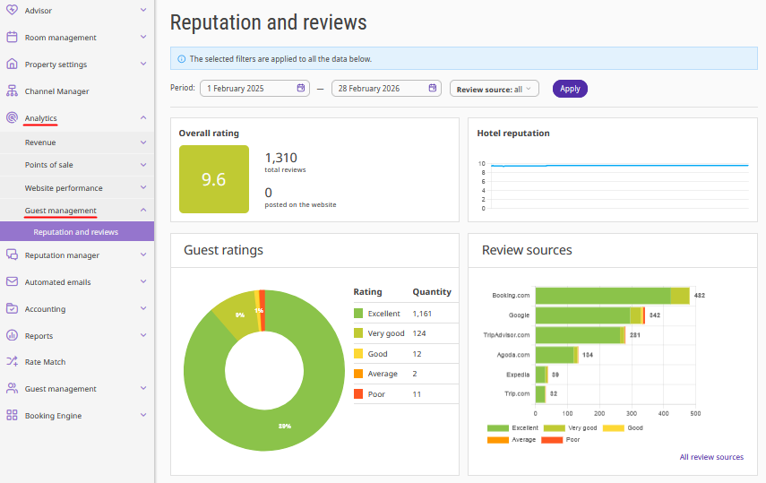Viewport: 766px width, 483px height.
Task: Click the Accounting folder icon
Action: 12,309
